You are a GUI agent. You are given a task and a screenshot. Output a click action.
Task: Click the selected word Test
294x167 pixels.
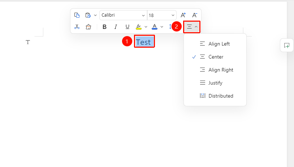pos(143,42)
